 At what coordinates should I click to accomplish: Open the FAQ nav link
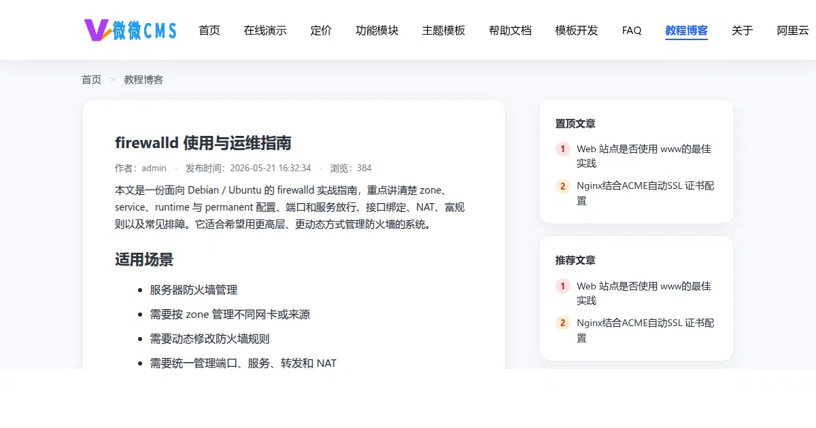(x=632, y=30)
